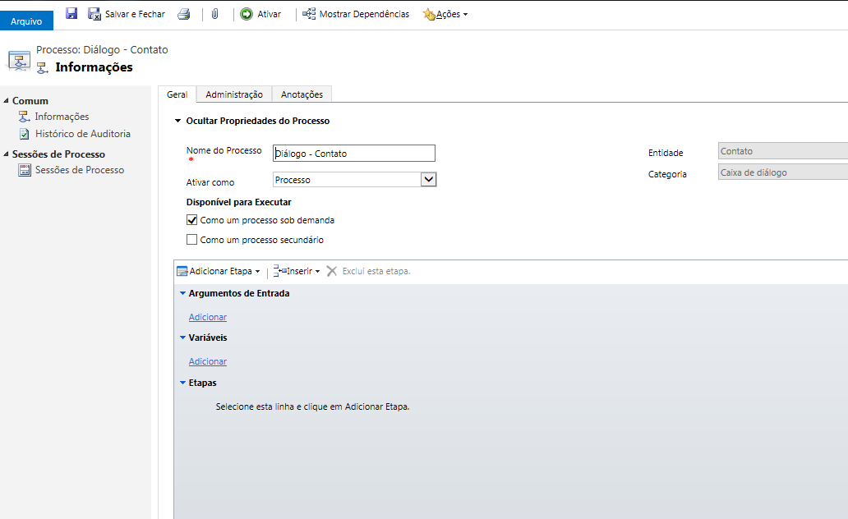This screenshot has width=848, height=519.
Task: Switch to the Administração tab
Action: coord(234,94)
